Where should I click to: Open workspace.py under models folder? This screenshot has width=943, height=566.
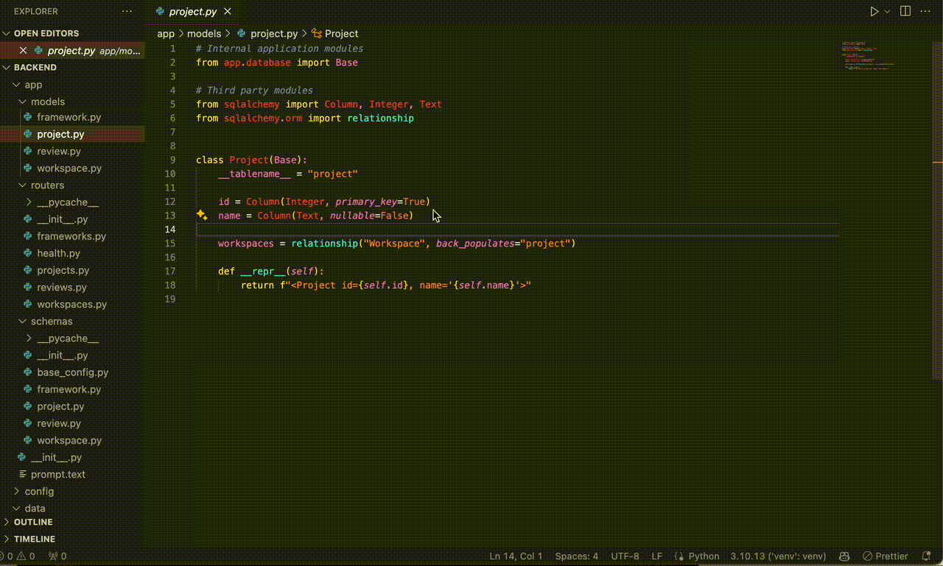click(x=69, y=168)
